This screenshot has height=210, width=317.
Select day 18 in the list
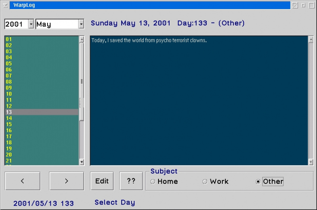coord(42,143)
